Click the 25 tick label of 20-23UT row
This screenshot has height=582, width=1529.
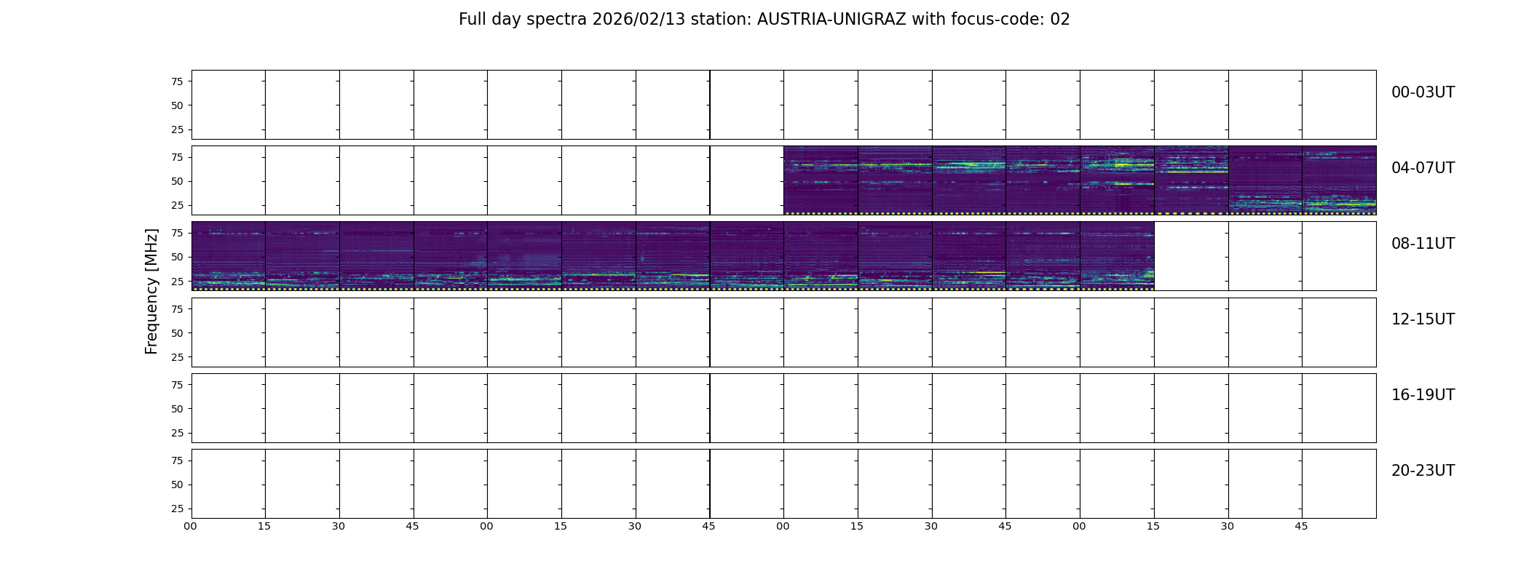coord(177,509)
